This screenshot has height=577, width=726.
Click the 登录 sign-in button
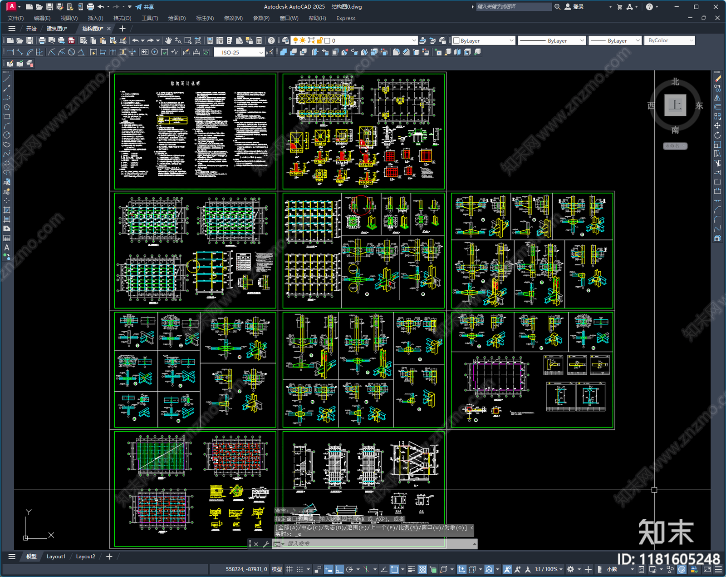(x=574, y=7)
